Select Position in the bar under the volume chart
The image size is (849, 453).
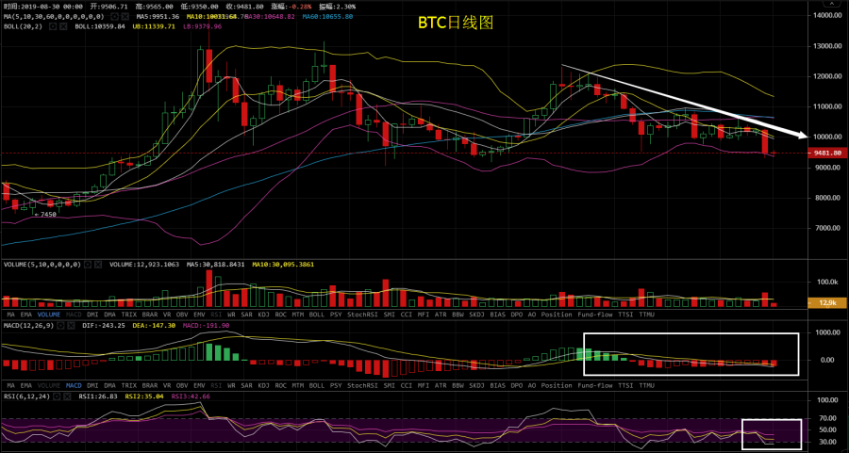coord(557,314)
